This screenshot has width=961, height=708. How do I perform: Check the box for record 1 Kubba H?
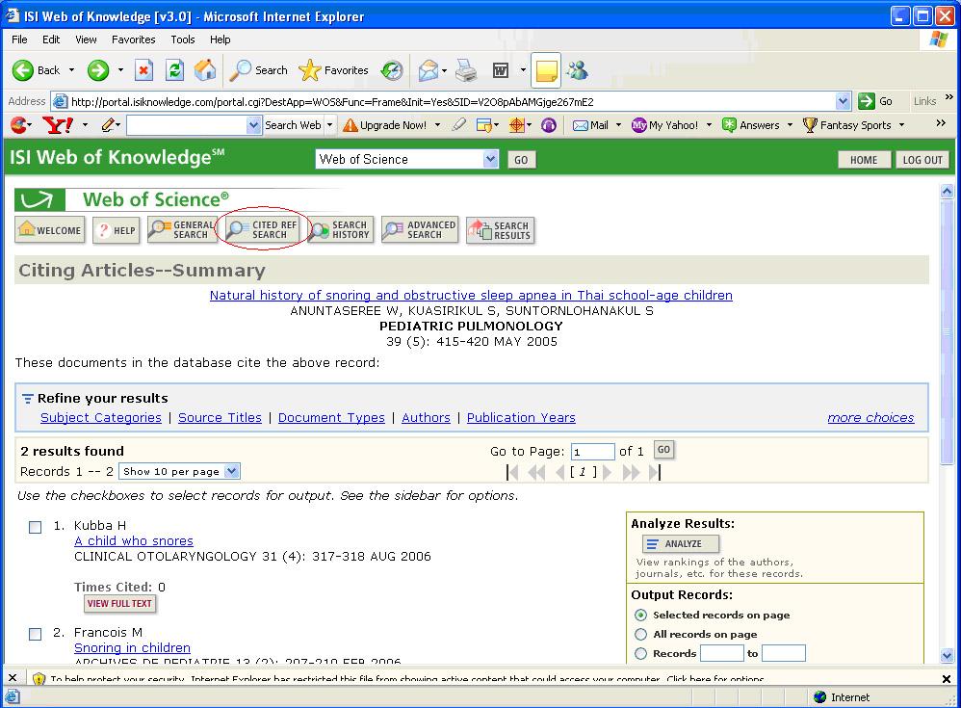pyautogui.click(x=35, y=527)
